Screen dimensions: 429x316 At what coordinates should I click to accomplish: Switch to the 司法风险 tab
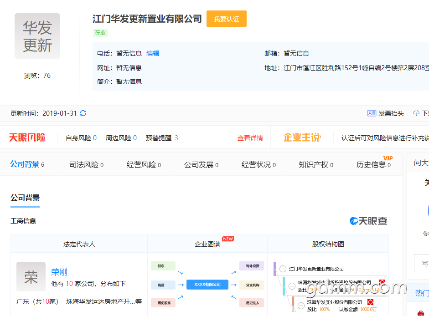(86, 164)
